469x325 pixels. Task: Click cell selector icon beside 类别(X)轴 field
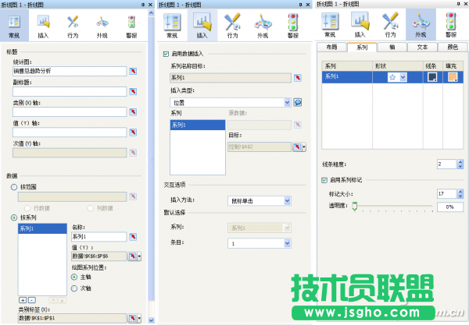pyautogui.click(x=133, y=111)
